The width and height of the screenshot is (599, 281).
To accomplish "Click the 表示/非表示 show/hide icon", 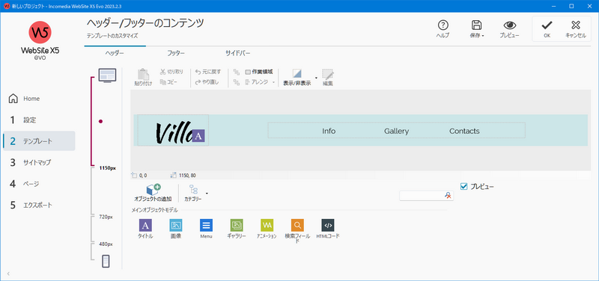I will (297, 78).
